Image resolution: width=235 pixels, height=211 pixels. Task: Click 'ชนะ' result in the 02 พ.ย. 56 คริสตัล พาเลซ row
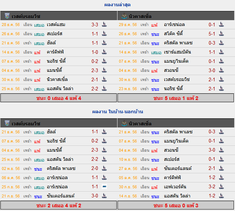(38, 169)
